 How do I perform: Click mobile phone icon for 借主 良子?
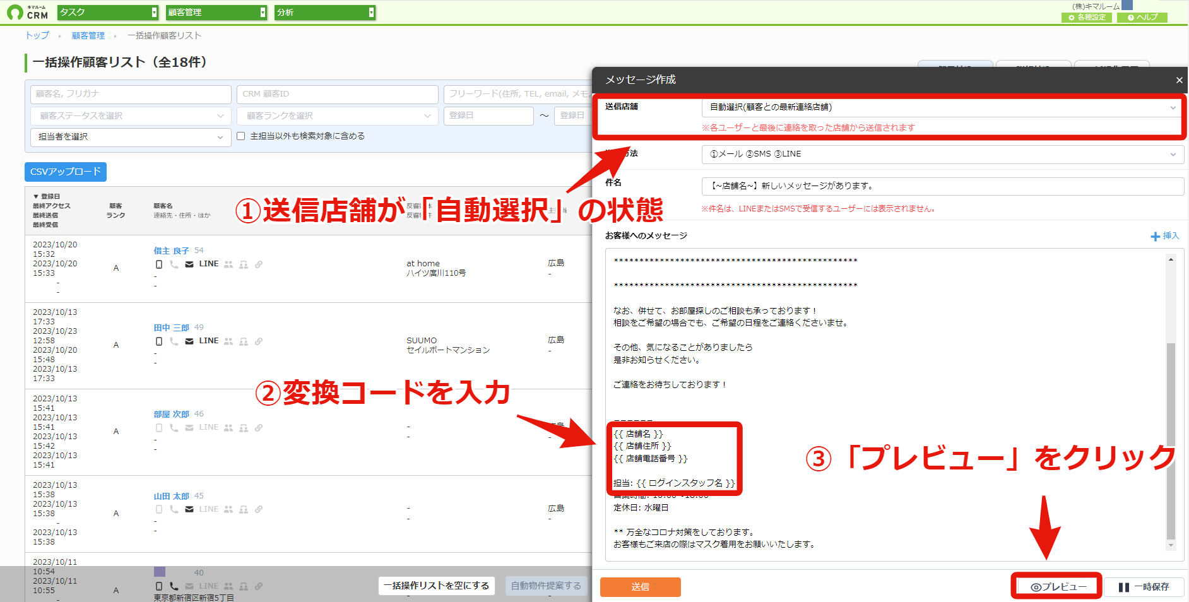[159, 264]
